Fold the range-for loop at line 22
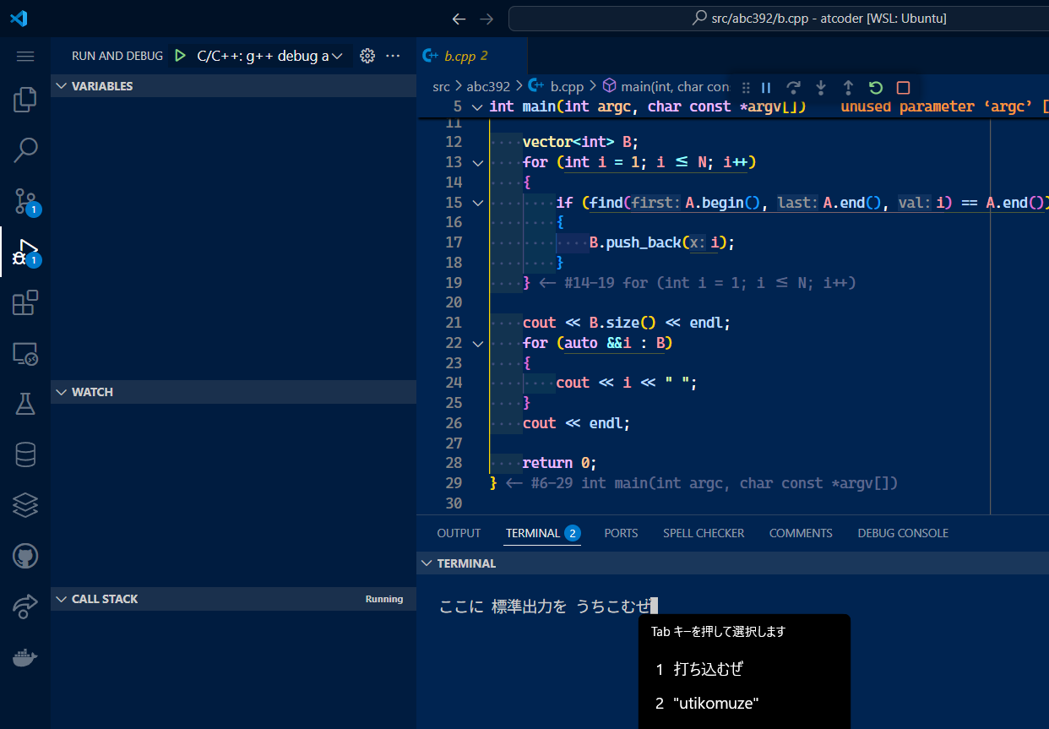The image size is (1049, 729). (x=477, y=343)
